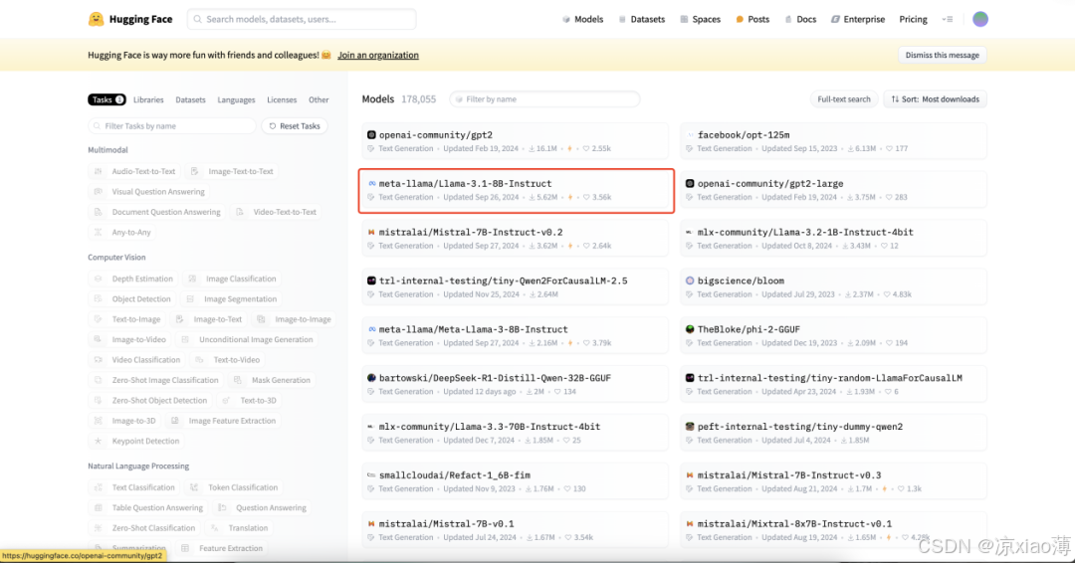Screen dimensions: 1075x563
Task: Open the user profile avatar
Action: click(x=980, y=19)
